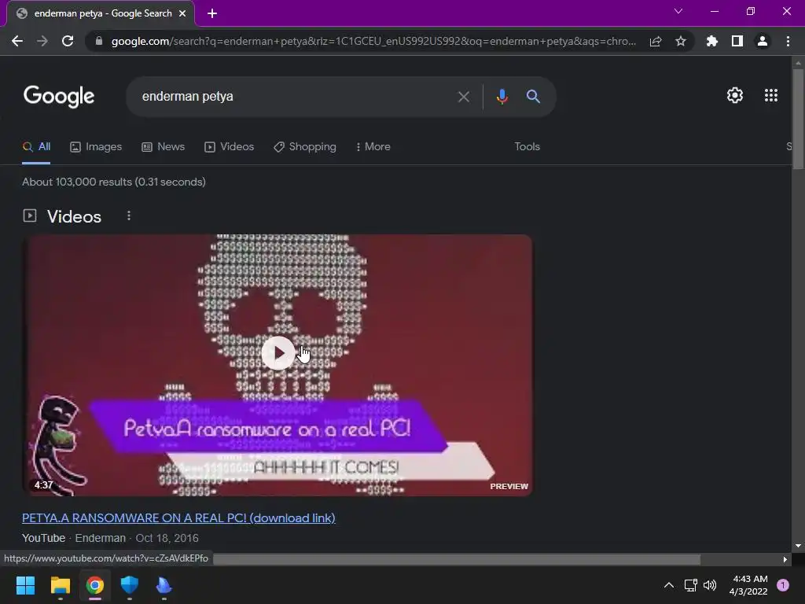View site information lock icon
The image size is (805, 604).
(x=98, y=41)
